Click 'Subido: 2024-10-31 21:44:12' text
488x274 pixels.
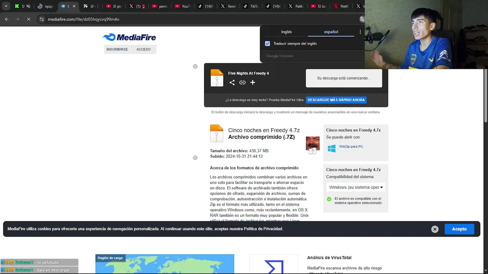click(236, 156)
